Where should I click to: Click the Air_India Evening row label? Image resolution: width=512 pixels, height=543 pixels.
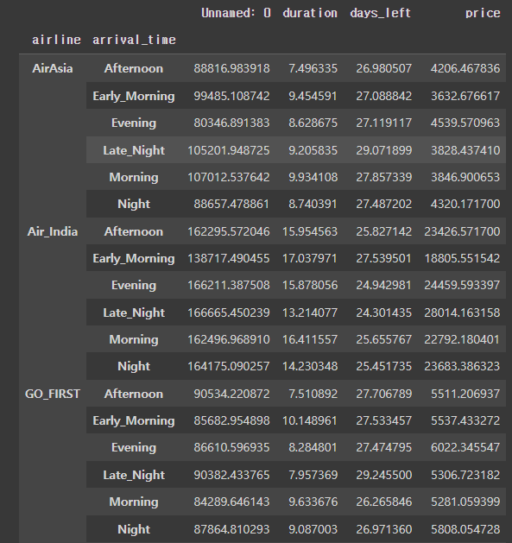pyautogui.click(x=134, y=286)
